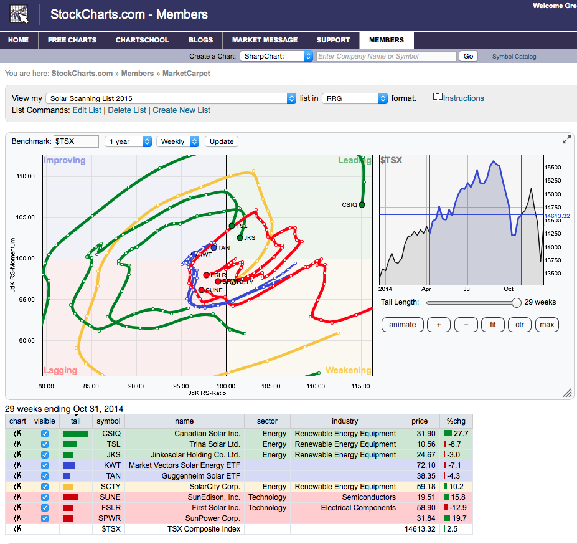577x544 pixels.
Task: Toggle visibility checkbox for SCTY
Action: [x=44, y=487]
